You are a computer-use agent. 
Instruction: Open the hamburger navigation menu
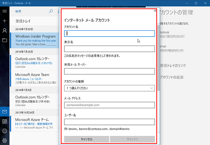[4, 11]
